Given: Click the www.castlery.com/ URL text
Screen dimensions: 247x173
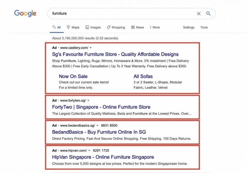Looking at the screenshot, I should tap(74, 48).
